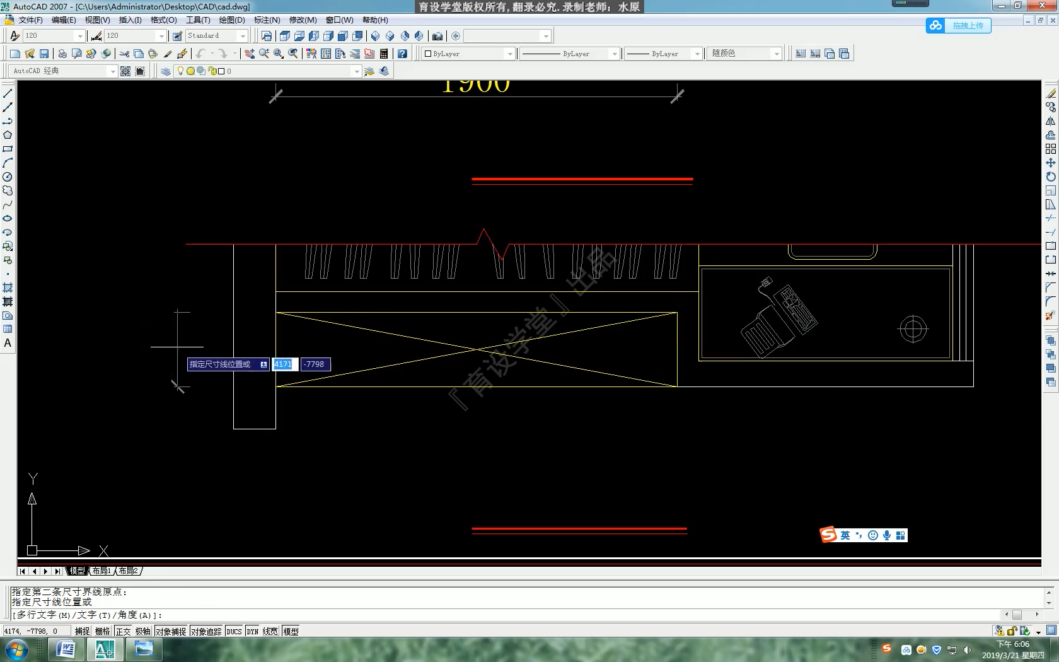Open the 文件(F) menu

[x=31, y=20]
